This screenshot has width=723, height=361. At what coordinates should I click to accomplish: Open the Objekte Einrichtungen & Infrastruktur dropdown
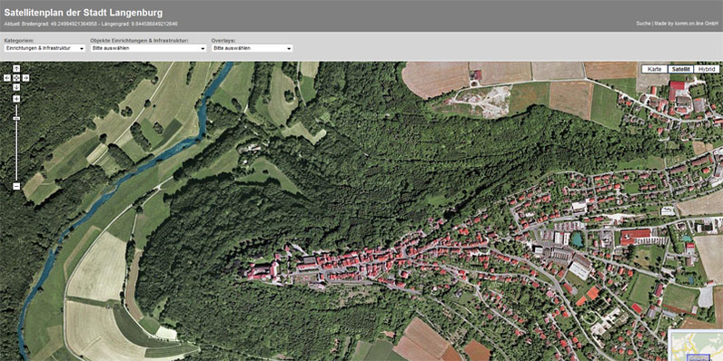coord(148,48)
